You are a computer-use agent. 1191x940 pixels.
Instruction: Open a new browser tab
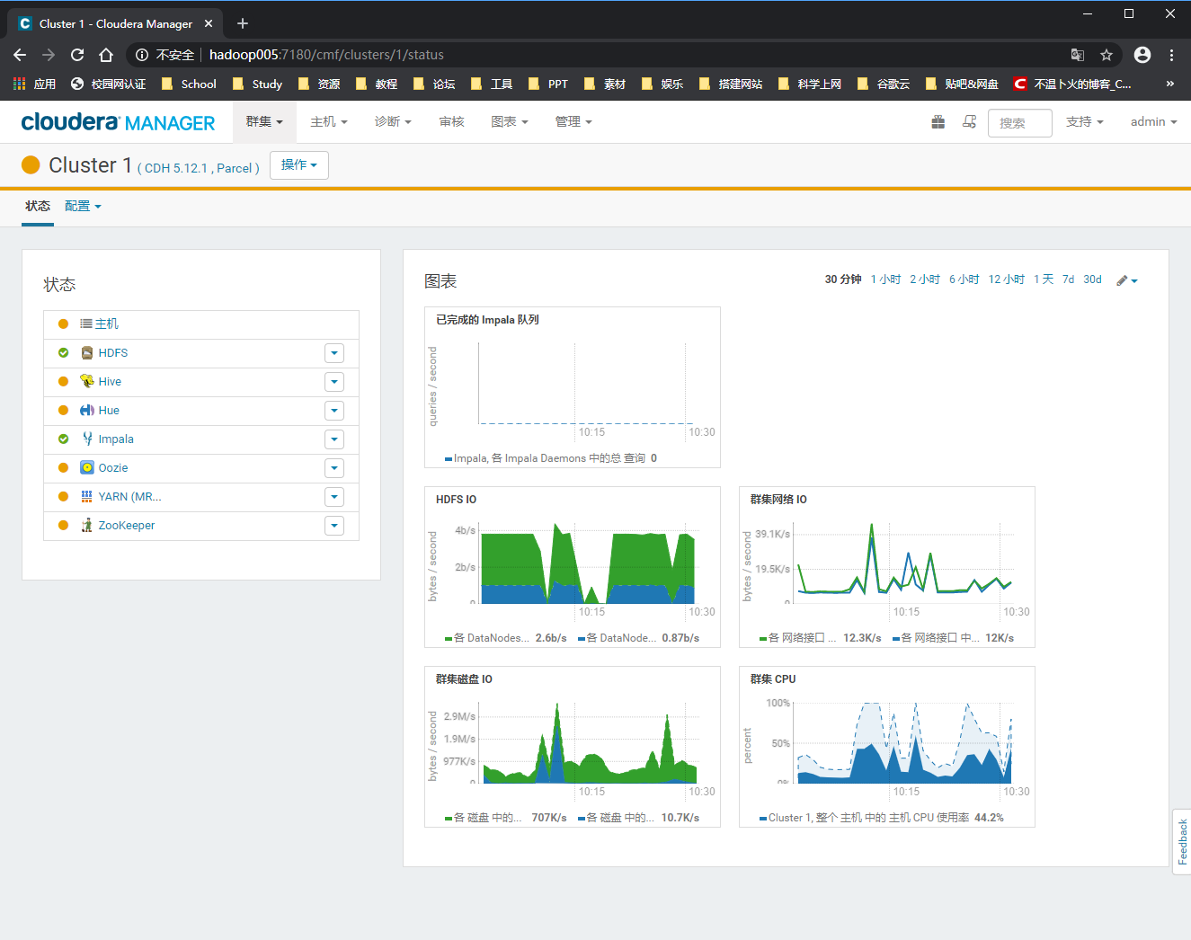[x=243, y=23]
